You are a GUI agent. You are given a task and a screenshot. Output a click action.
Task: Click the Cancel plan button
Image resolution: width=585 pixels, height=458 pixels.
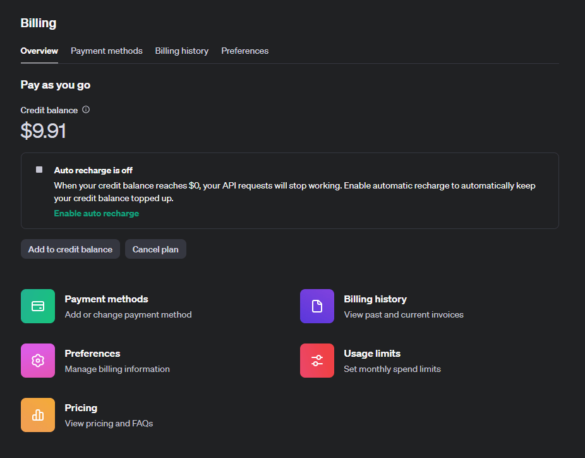click(x=155, y=249)
